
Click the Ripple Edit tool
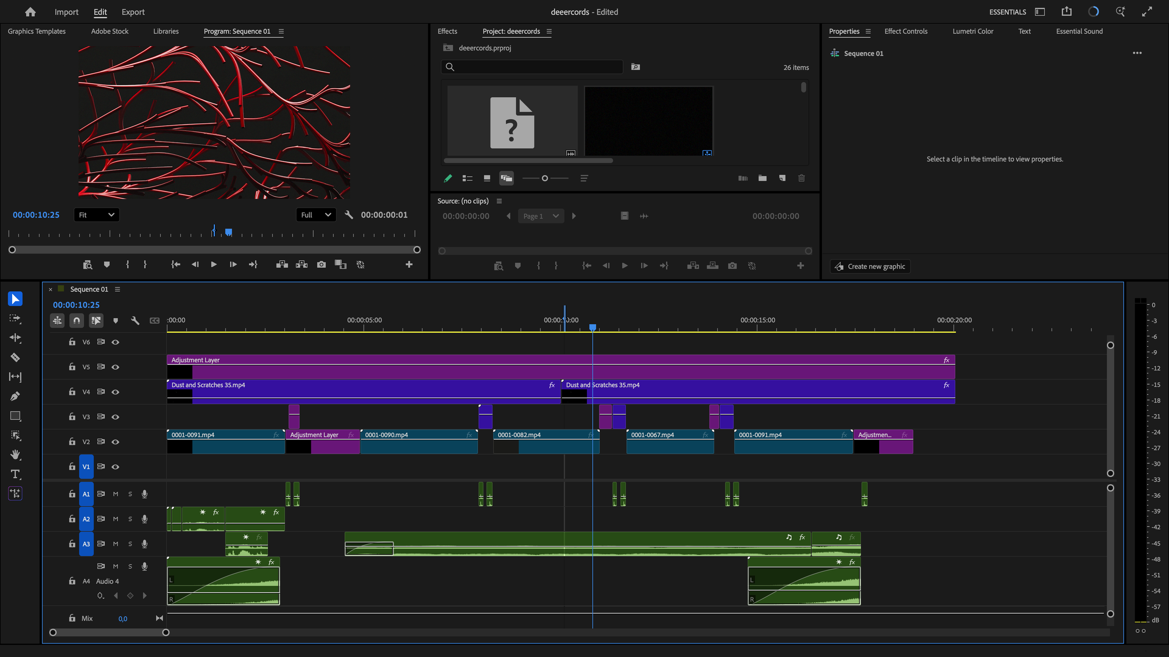(15, 338)
